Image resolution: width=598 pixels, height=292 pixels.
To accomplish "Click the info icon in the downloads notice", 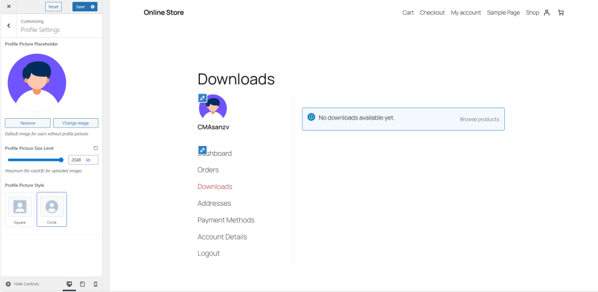I will [x=311, y=117].
